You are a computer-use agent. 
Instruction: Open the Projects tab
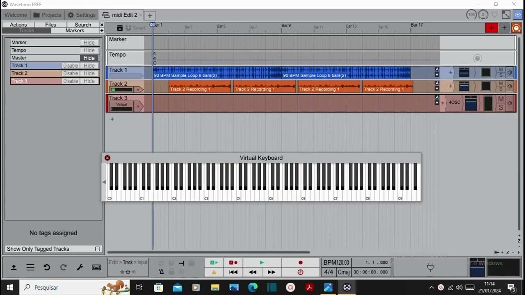pos(47,15)
